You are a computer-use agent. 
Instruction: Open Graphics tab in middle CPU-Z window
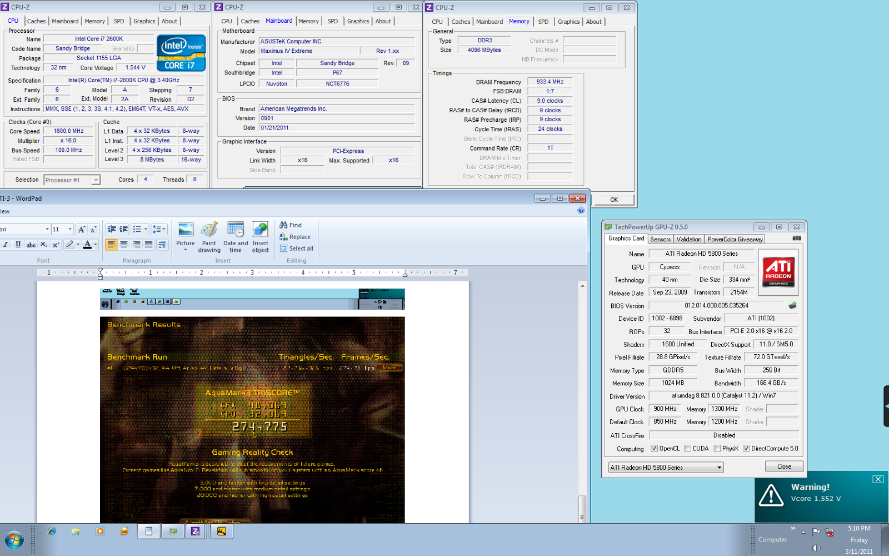(358, 21)
